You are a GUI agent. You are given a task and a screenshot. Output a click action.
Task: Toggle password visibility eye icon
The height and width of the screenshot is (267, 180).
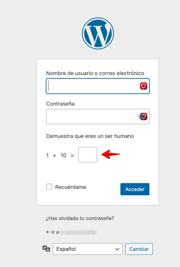click(x=141, y=117)
